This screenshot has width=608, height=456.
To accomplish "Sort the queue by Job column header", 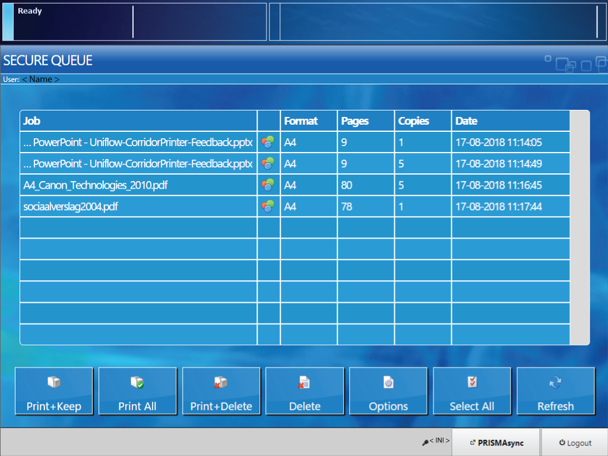I will point(138,121).
